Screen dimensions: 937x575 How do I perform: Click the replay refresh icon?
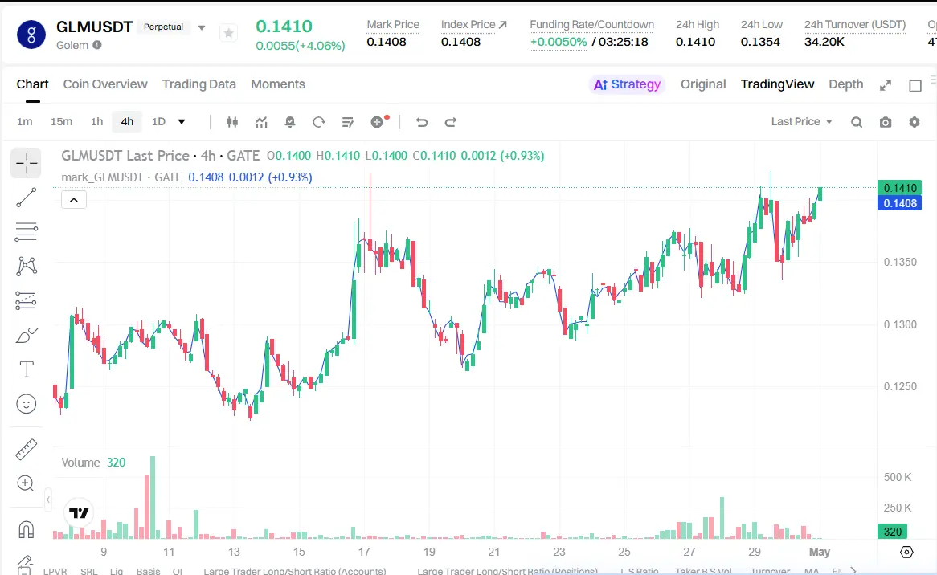pos(318,122)
